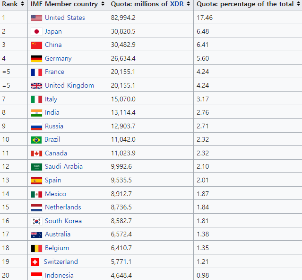Open the Switzerland country link

coord(60,262)
